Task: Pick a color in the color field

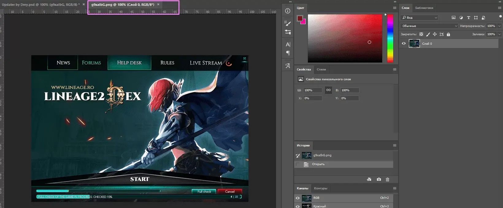Action: [x=345, y=38]
